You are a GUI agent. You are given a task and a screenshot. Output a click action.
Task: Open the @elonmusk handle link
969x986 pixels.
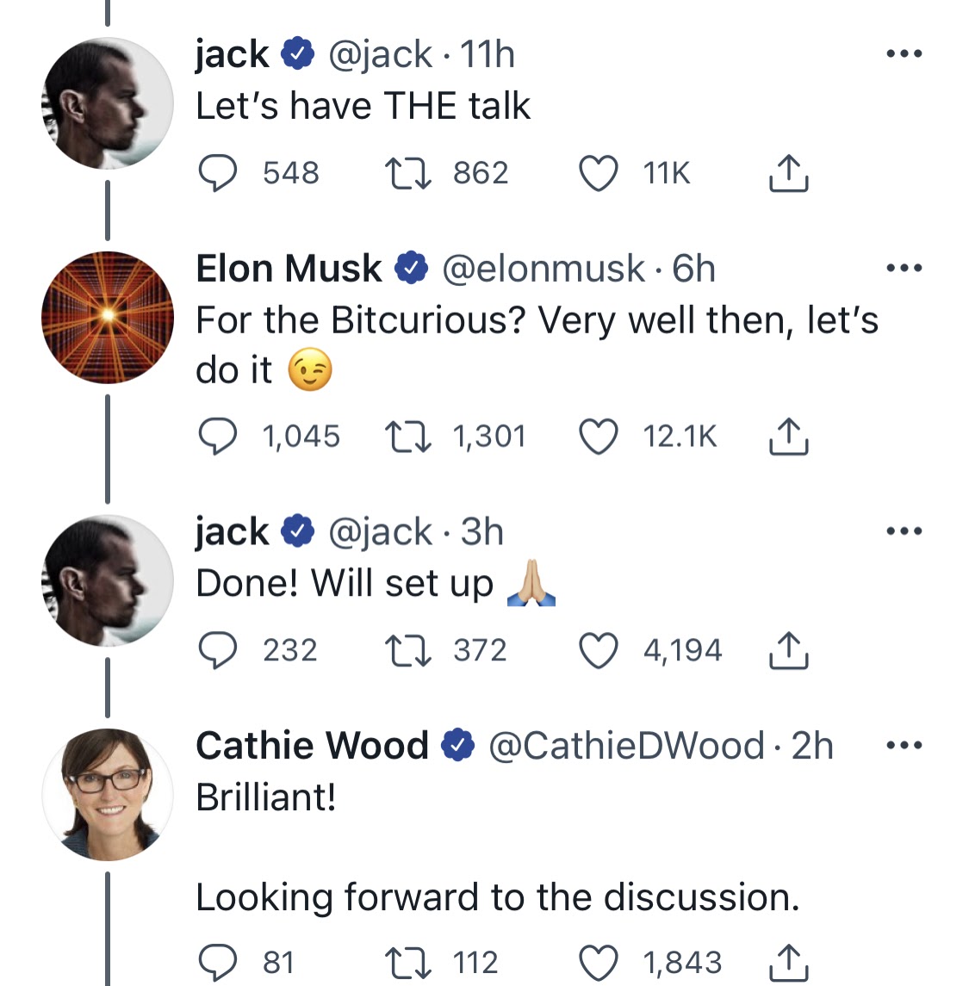point(544,269)
